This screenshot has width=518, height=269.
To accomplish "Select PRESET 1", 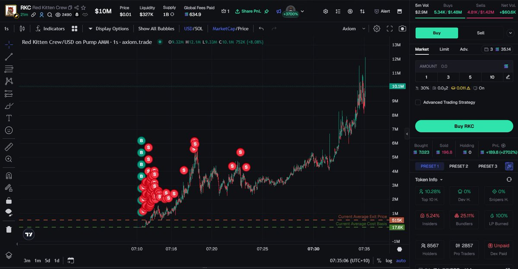I will pos(430,166).
